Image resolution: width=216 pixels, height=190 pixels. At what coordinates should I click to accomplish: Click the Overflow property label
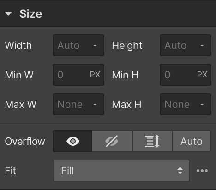click(25, 141)
